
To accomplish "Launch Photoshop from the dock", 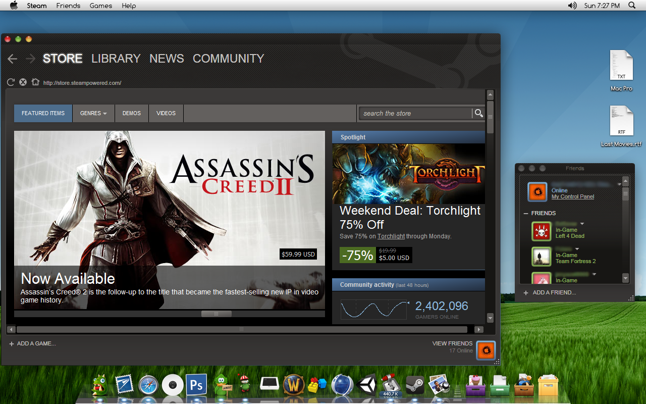I will tap(196, 385).
